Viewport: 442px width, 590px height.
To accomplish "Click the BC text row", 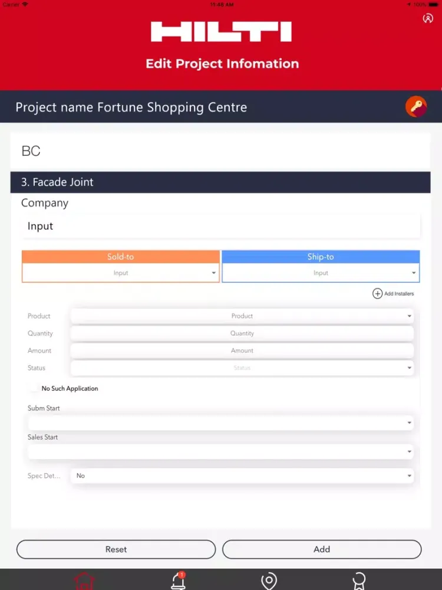I will click(x=220, y=151).
